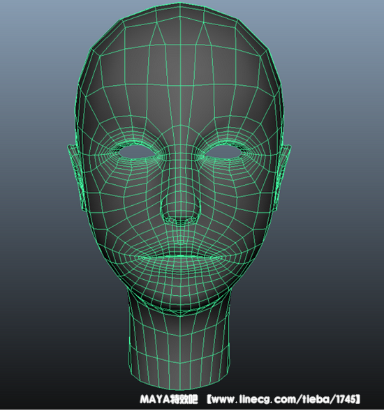
Task: Click the philtrum area above the lips
Action: coord(180,240)
